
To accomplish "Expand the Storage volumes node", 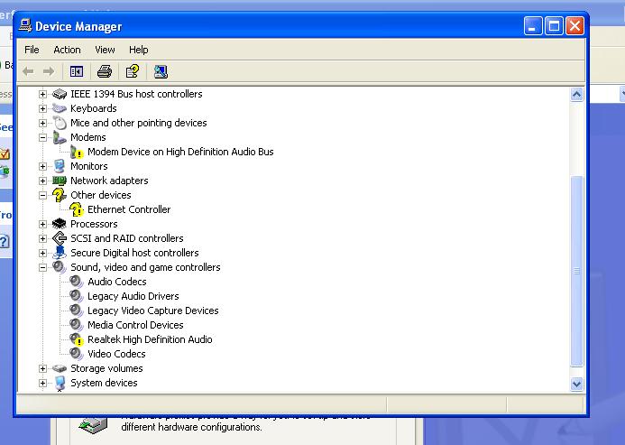I will [42, 368].
